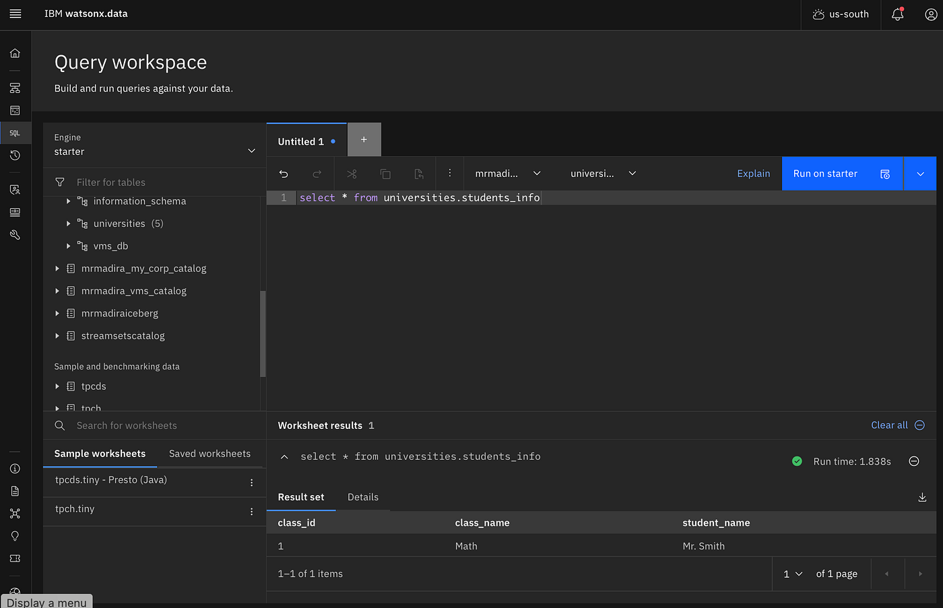Open the universi... schema dropdown
The image size is (943, 608).
(603, 173)
